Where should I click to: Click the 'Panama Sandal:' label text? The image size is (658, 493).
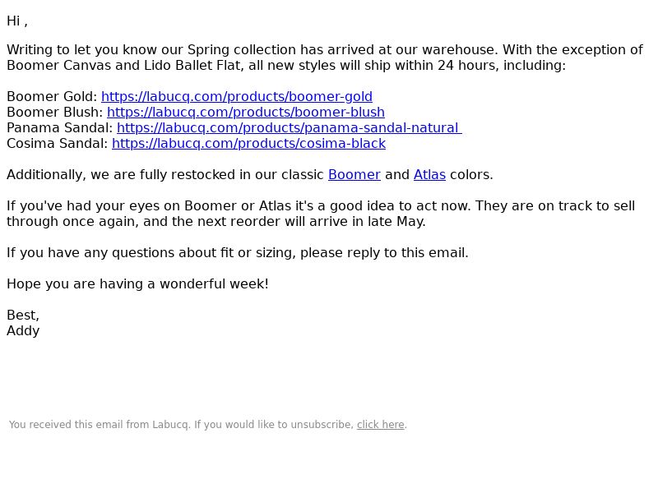pyautogui.click(x=59, y=128)
